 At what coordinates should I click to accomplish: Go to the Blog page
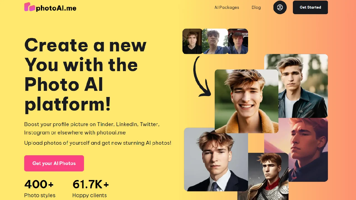point(256,7)
